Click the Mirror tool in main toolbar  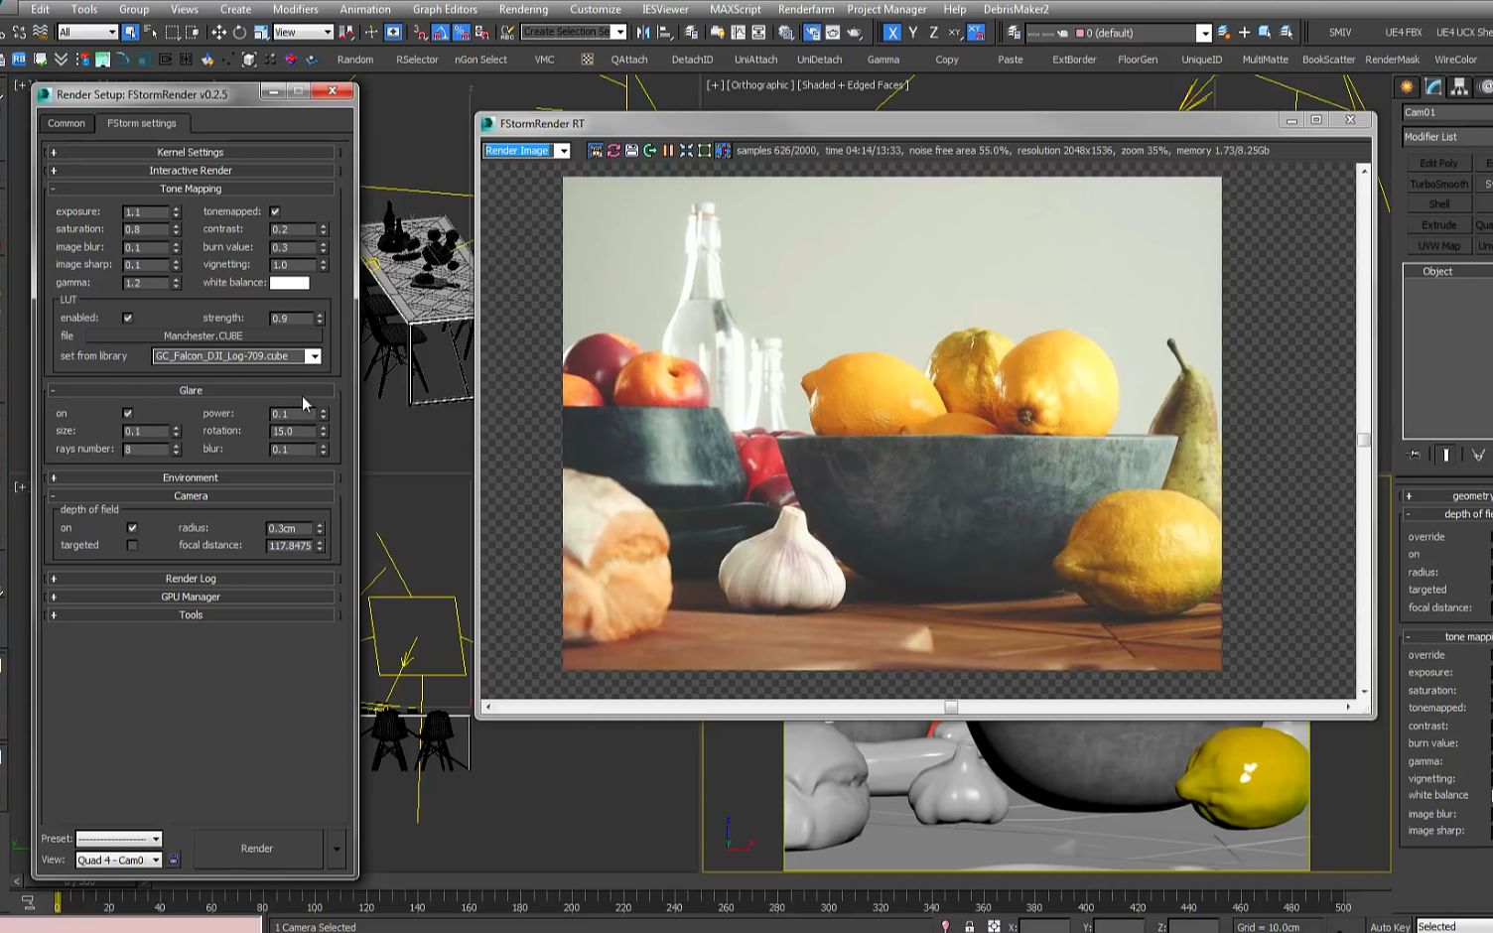pyautogui.click(x=643, y=33)
